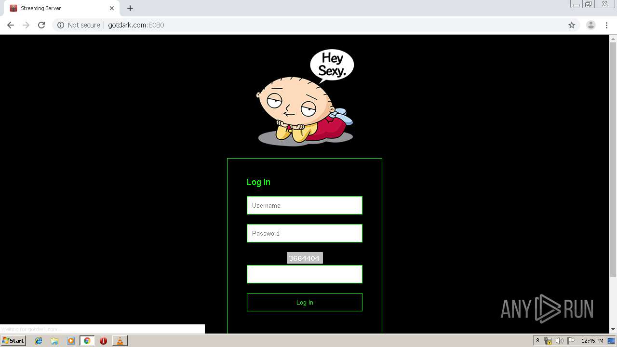
Task: Launch Internet Explorer from taskbar
Action: [x=39, y=341]
